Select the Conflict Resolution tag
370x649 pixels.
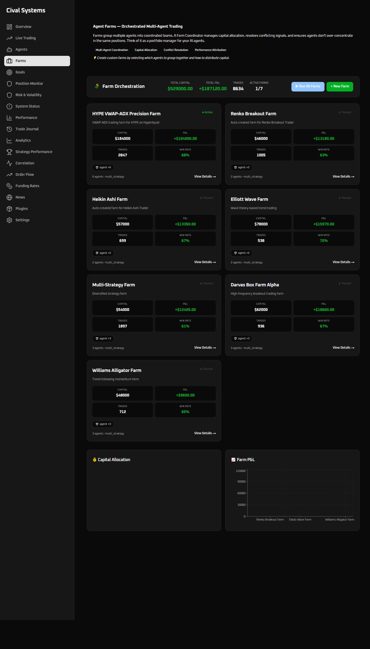tap(176, 50)
